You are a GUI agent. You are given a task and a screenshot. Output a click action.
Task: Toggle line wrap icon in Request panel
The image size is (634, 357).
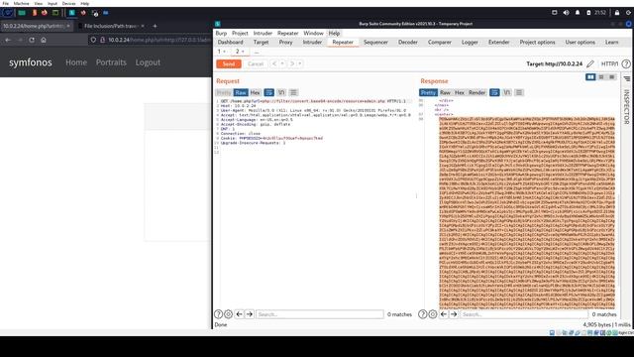pos(268,92)
